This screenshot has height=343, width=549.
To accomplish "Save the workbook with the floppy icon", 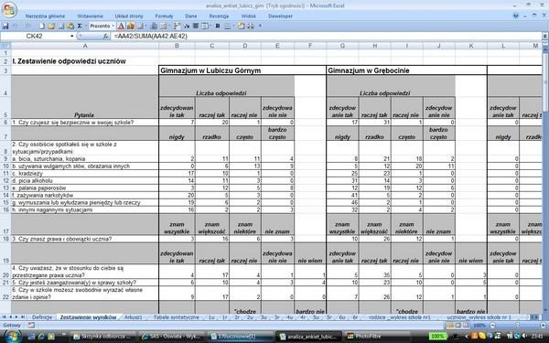I will (5, 26).
